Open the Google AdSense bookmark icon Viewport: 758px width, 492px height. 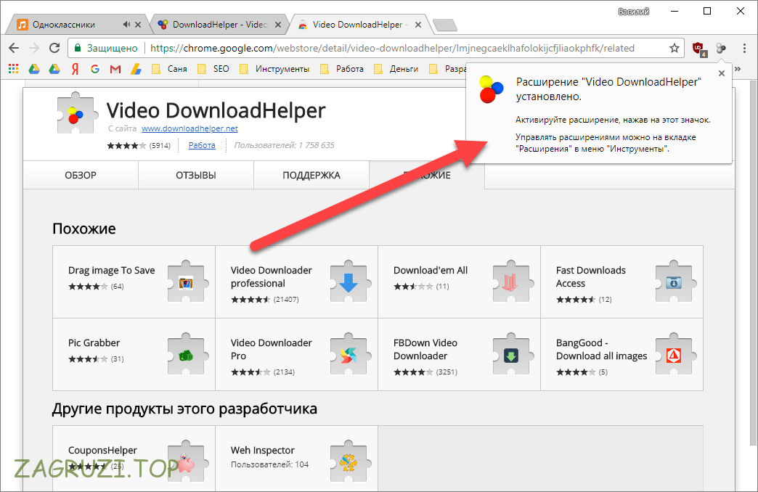click(136, 69)
